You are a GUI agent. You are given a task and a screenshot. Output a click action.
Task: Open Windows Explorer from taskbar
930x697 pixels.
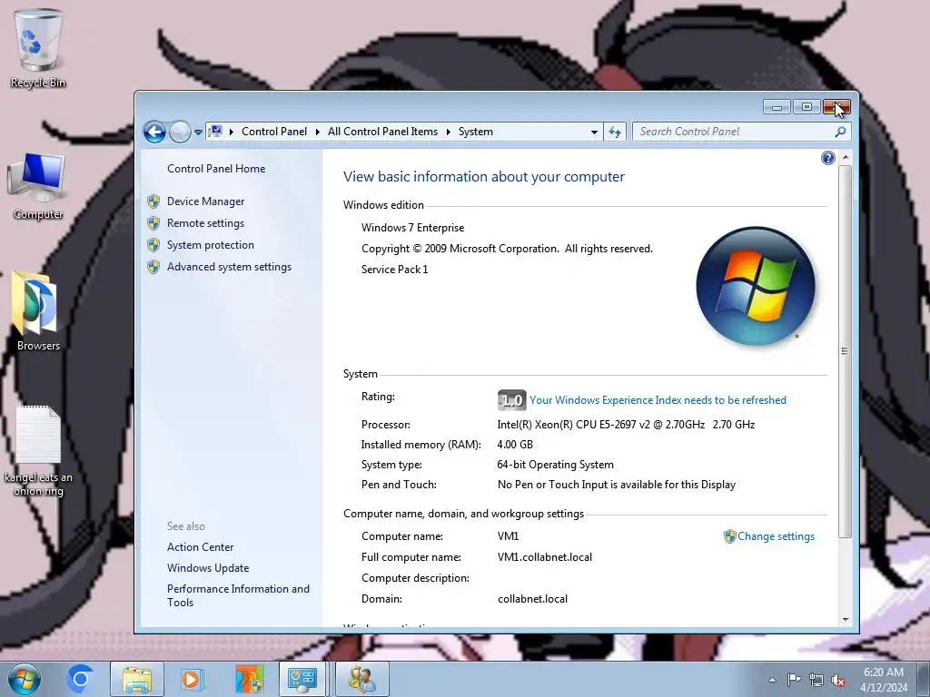pos(137,679)
